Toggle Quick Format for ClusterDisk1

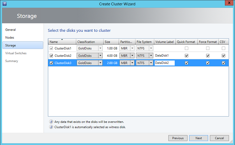[186, 48]
